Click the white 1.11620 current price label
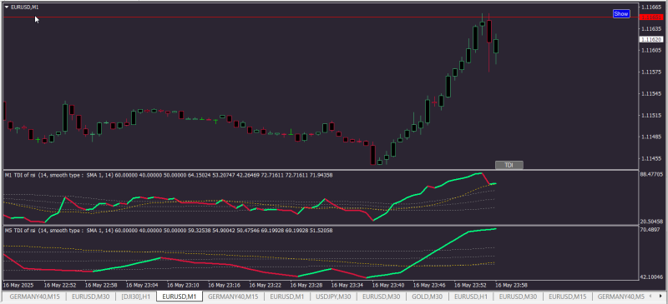This screenshot has width=668, height=304. coord(652,39)
